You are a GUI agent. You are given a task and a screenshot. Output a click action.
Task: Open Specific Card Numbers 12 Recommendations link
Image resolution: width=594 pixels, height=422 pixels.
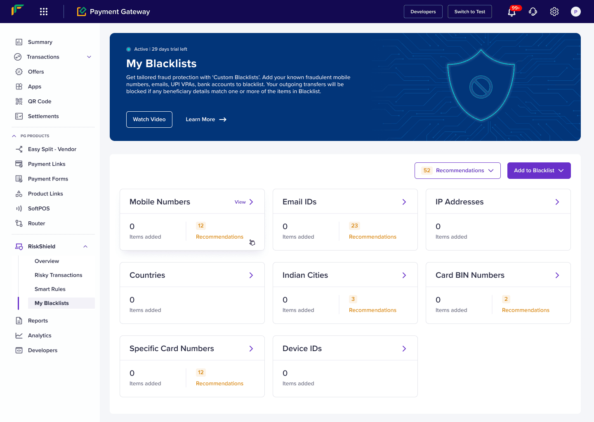[219, 384]
